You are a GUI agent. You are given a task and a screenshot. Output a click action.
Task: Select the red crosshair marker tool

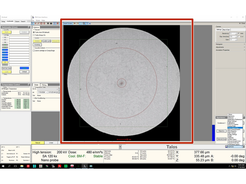coord(36,23)
